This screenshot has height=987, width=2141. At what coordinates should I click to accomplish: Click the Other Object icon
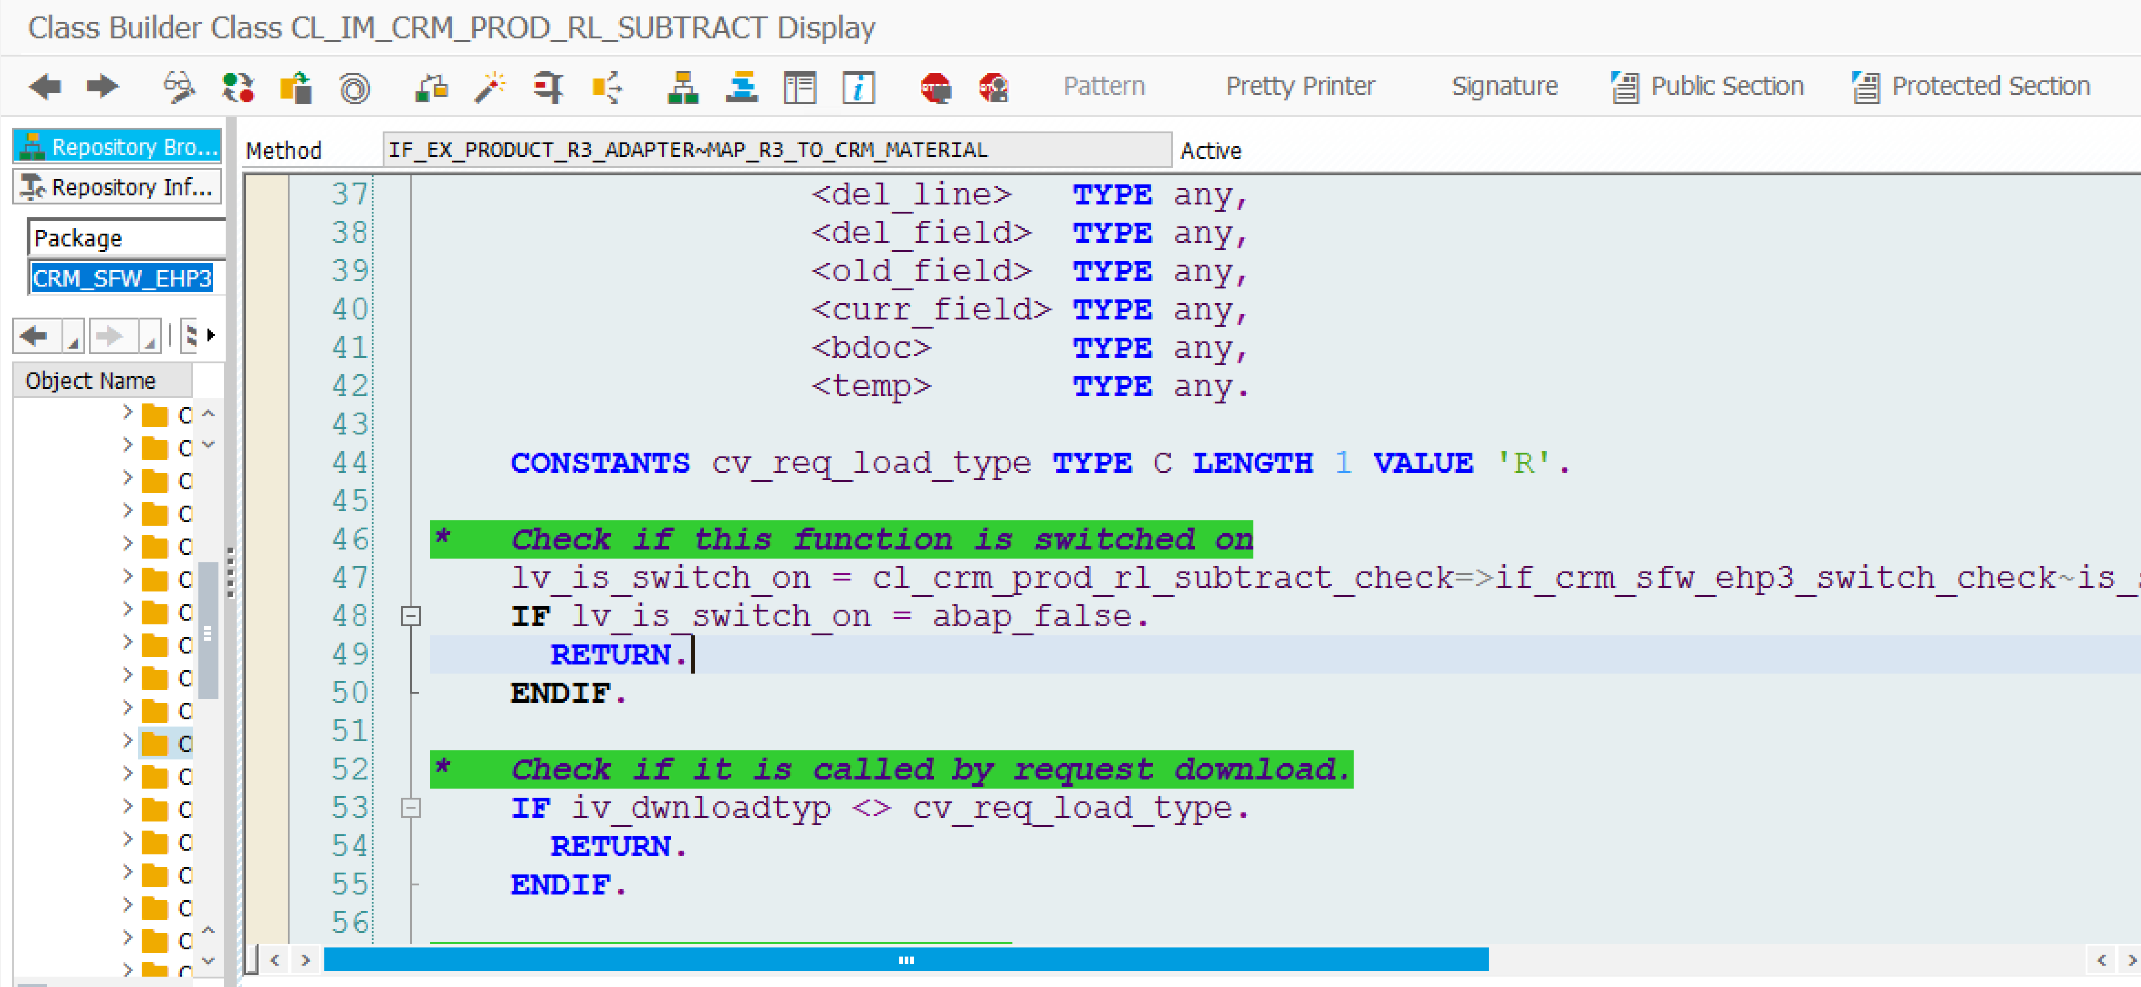296,86
